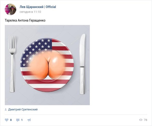Screen dimensions: 152x126
Task: Visit Дмитрий Сретенский's profile link
Action: click(23, 109)
